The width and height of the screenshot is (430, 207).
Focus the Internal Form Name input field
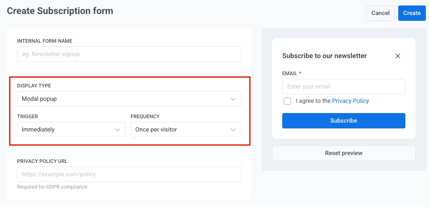[129, 54]
